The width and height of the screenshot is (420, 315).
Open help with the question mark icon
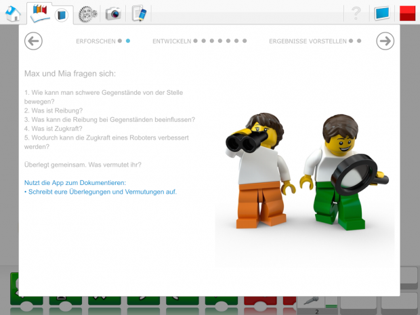click(356, 13)
